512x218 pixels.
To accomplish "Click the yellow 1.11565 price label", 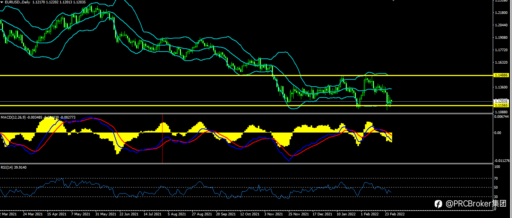I will 502,106.
